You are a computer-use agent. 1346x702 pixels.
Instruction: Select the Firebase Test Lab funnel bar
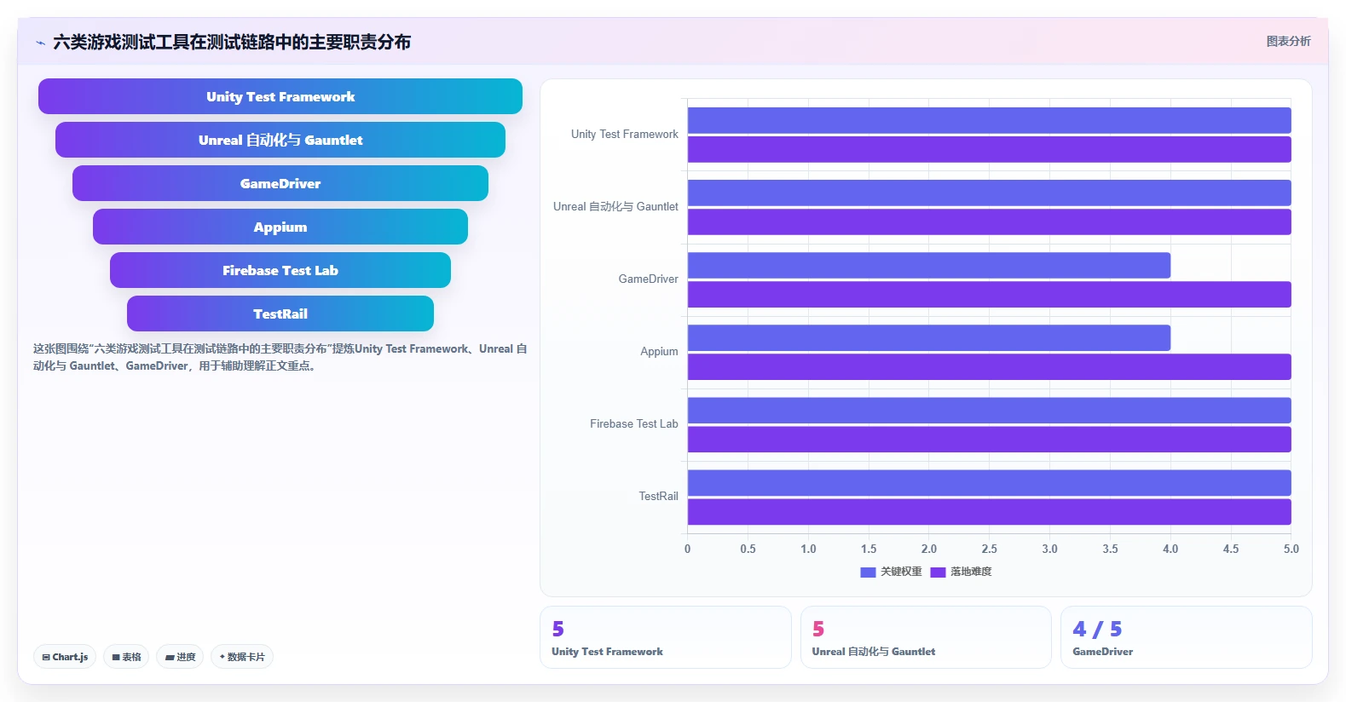point(280,270)
